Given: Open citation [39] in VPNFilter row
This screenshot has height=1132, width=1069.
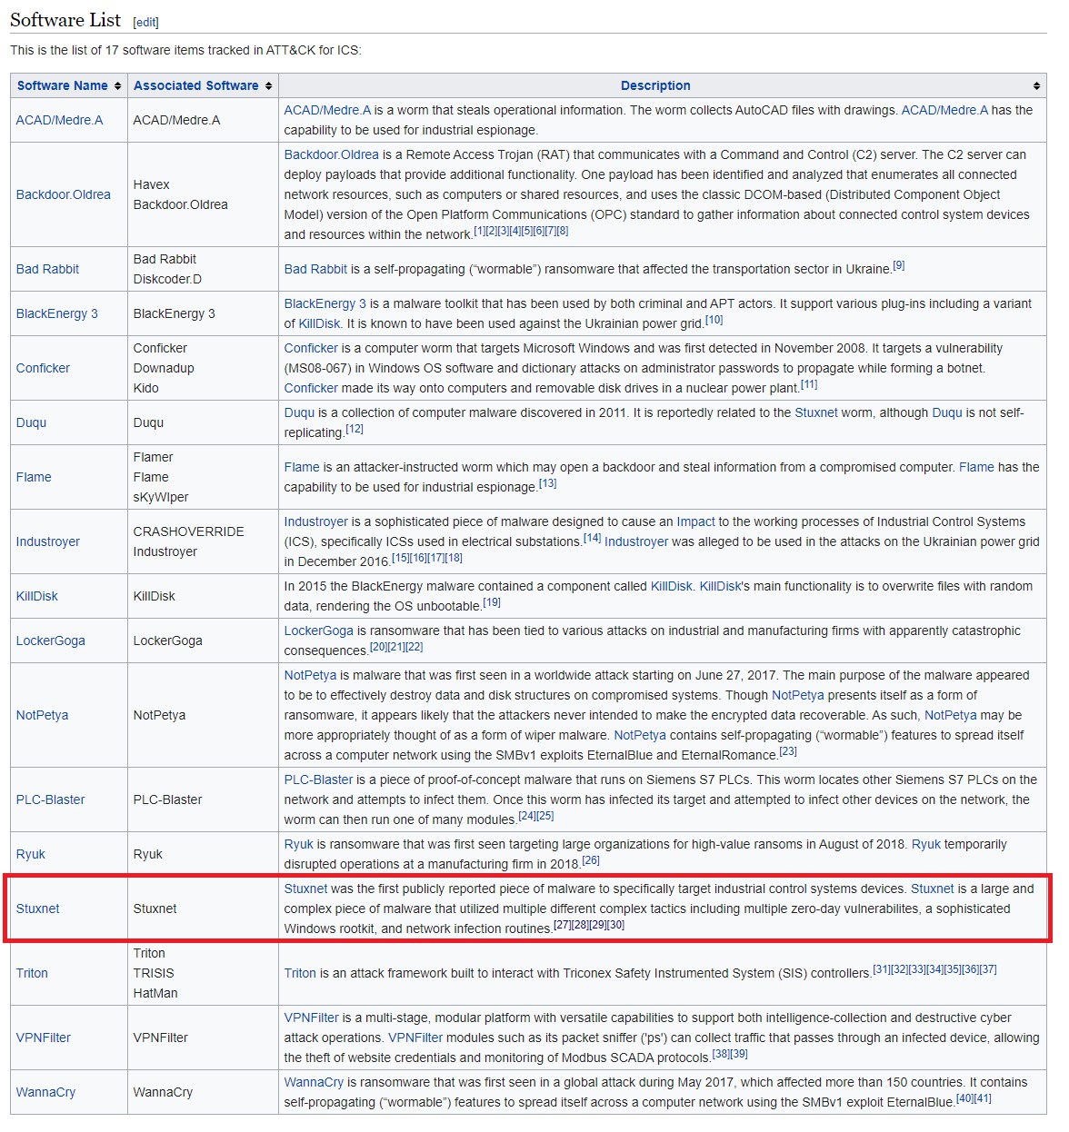Looking at the screenshot, I should 739,1054.
